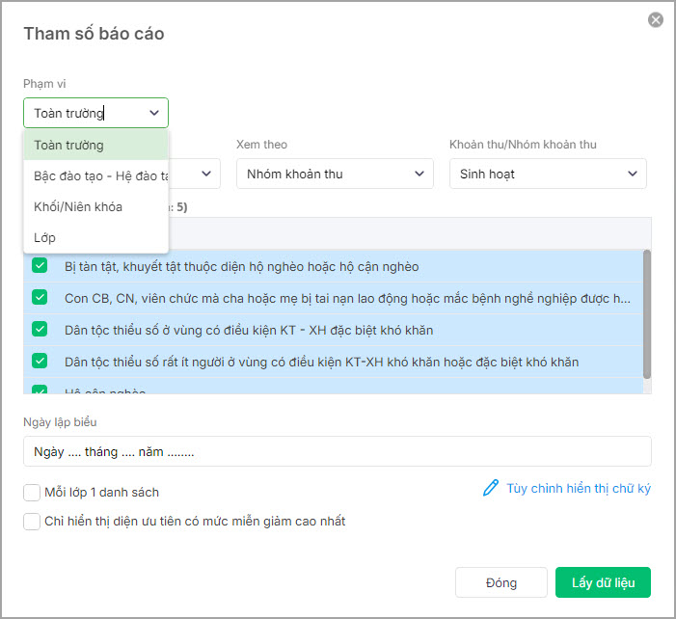Collapse the Phạm vi "Toàn trường" combo box
676x619 pixels.
pos(95,113)
